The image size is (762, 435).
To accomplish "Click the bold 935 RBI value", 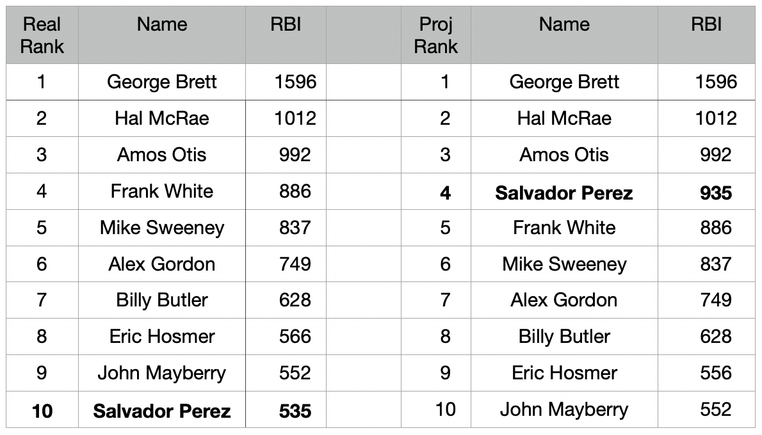I will point(716,192).
